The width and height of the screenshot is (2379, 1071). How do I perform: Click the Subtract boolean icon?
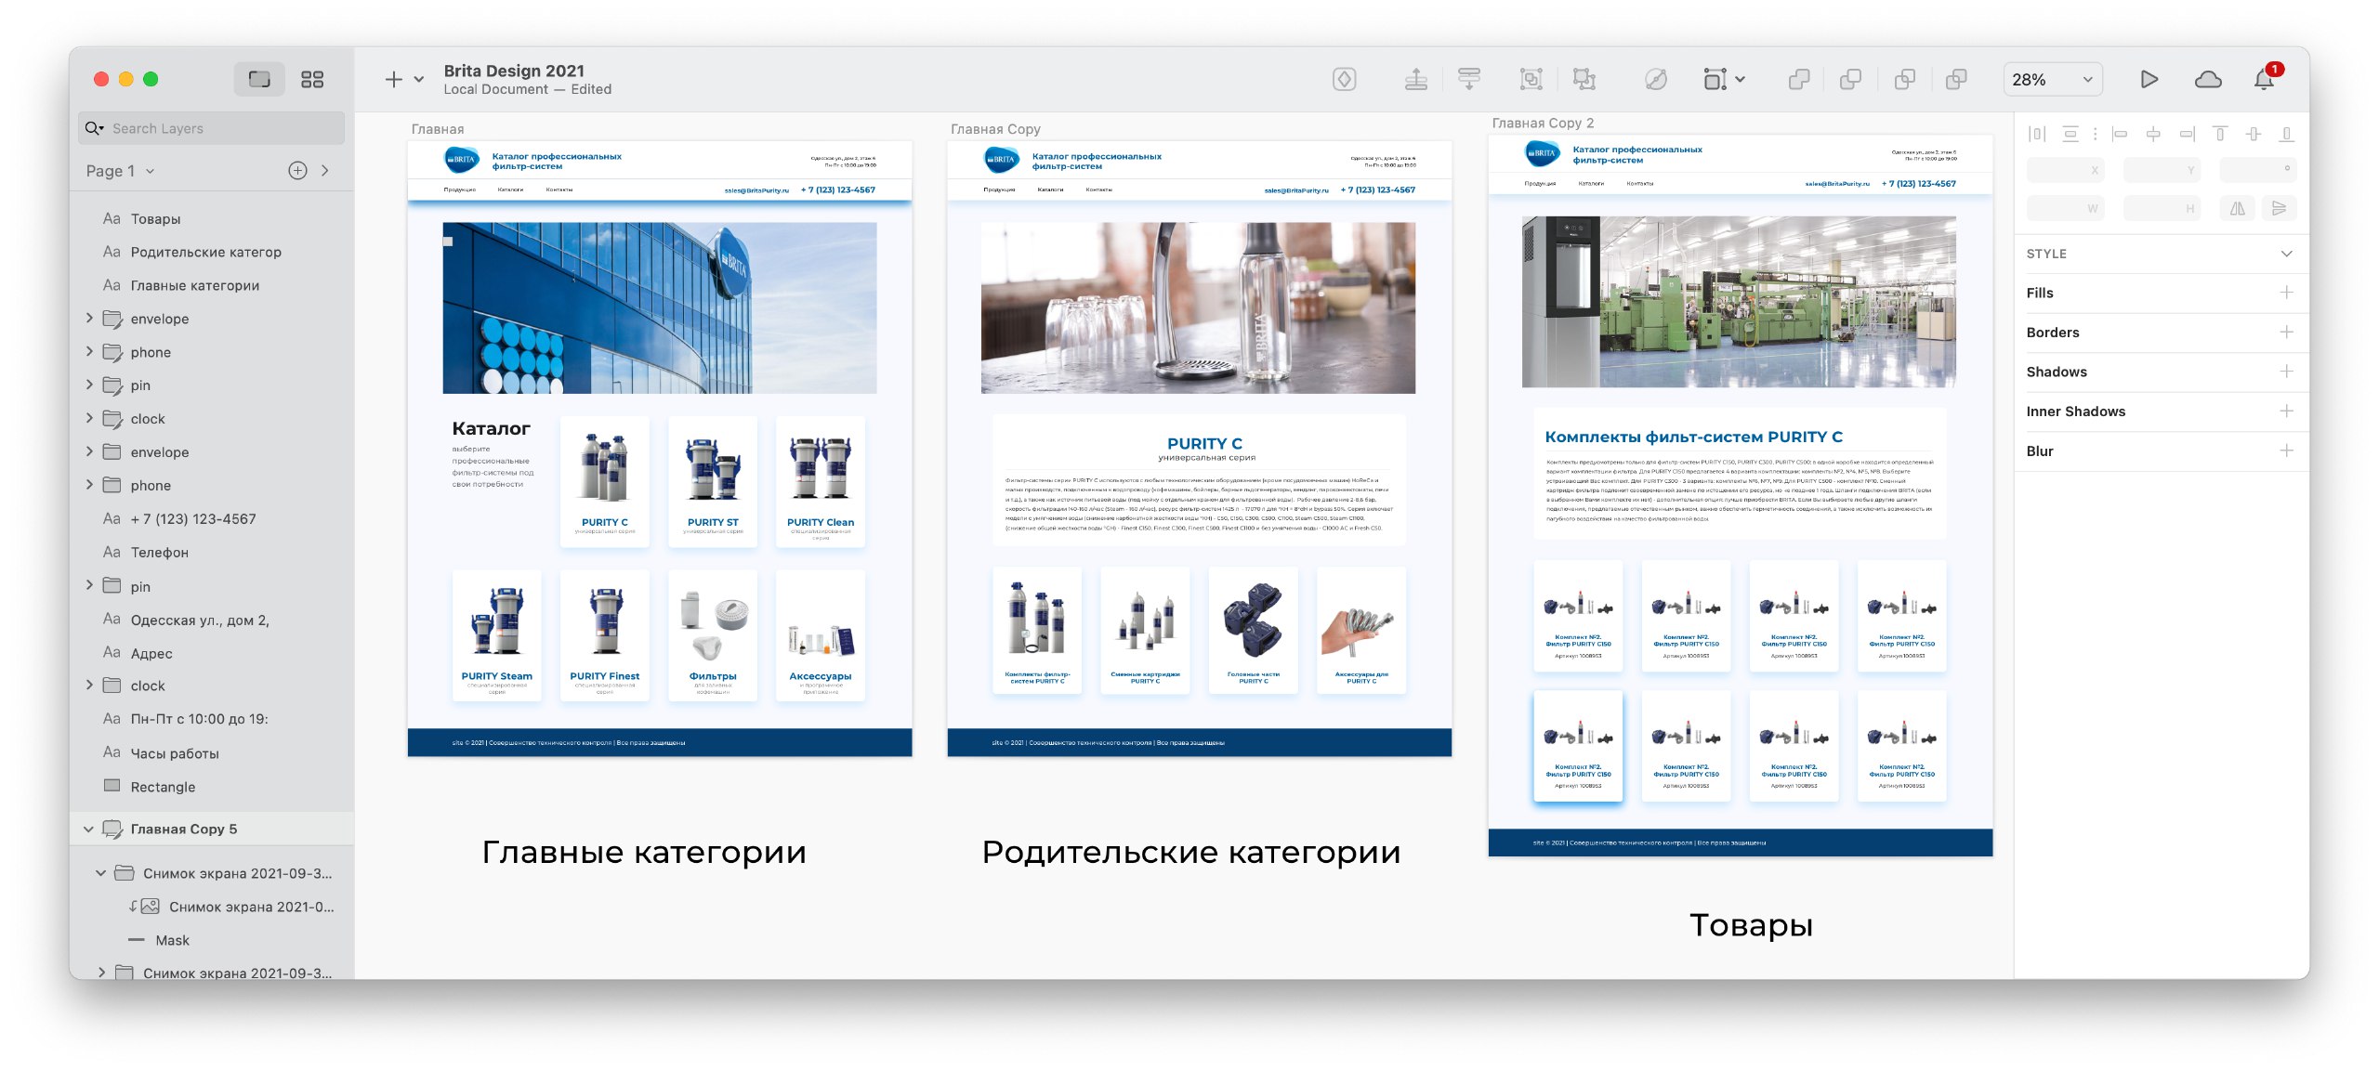click(1850, 80)
